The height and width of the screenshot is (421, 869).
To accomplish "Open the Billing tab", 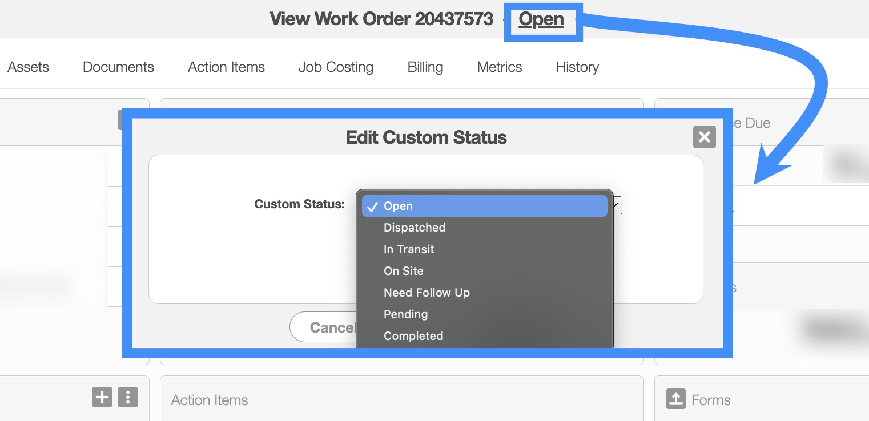I will click(425, 67).
